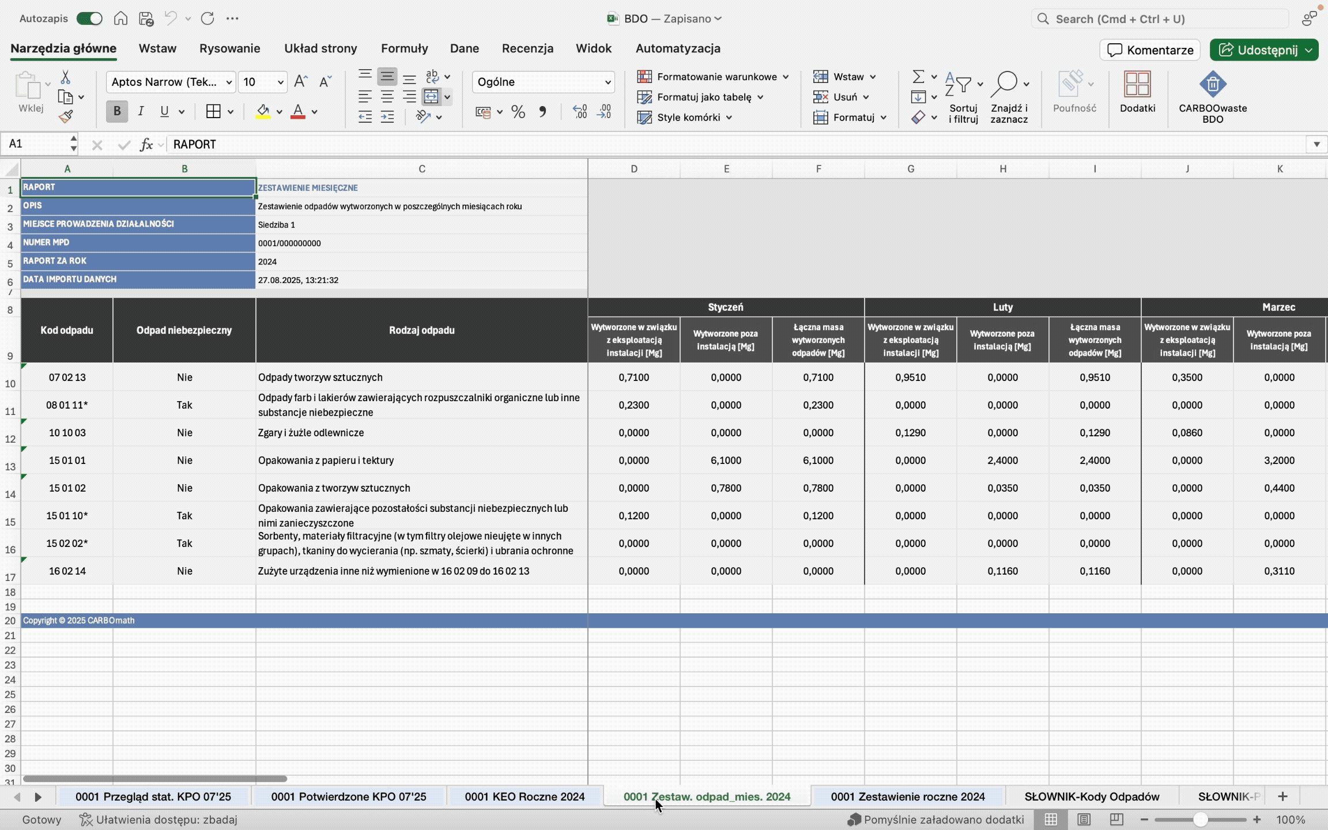Image resolution: width=1328 pixels, height=830 pixels.
Task: Toggle the Autozapis switch
Action: 89,18
